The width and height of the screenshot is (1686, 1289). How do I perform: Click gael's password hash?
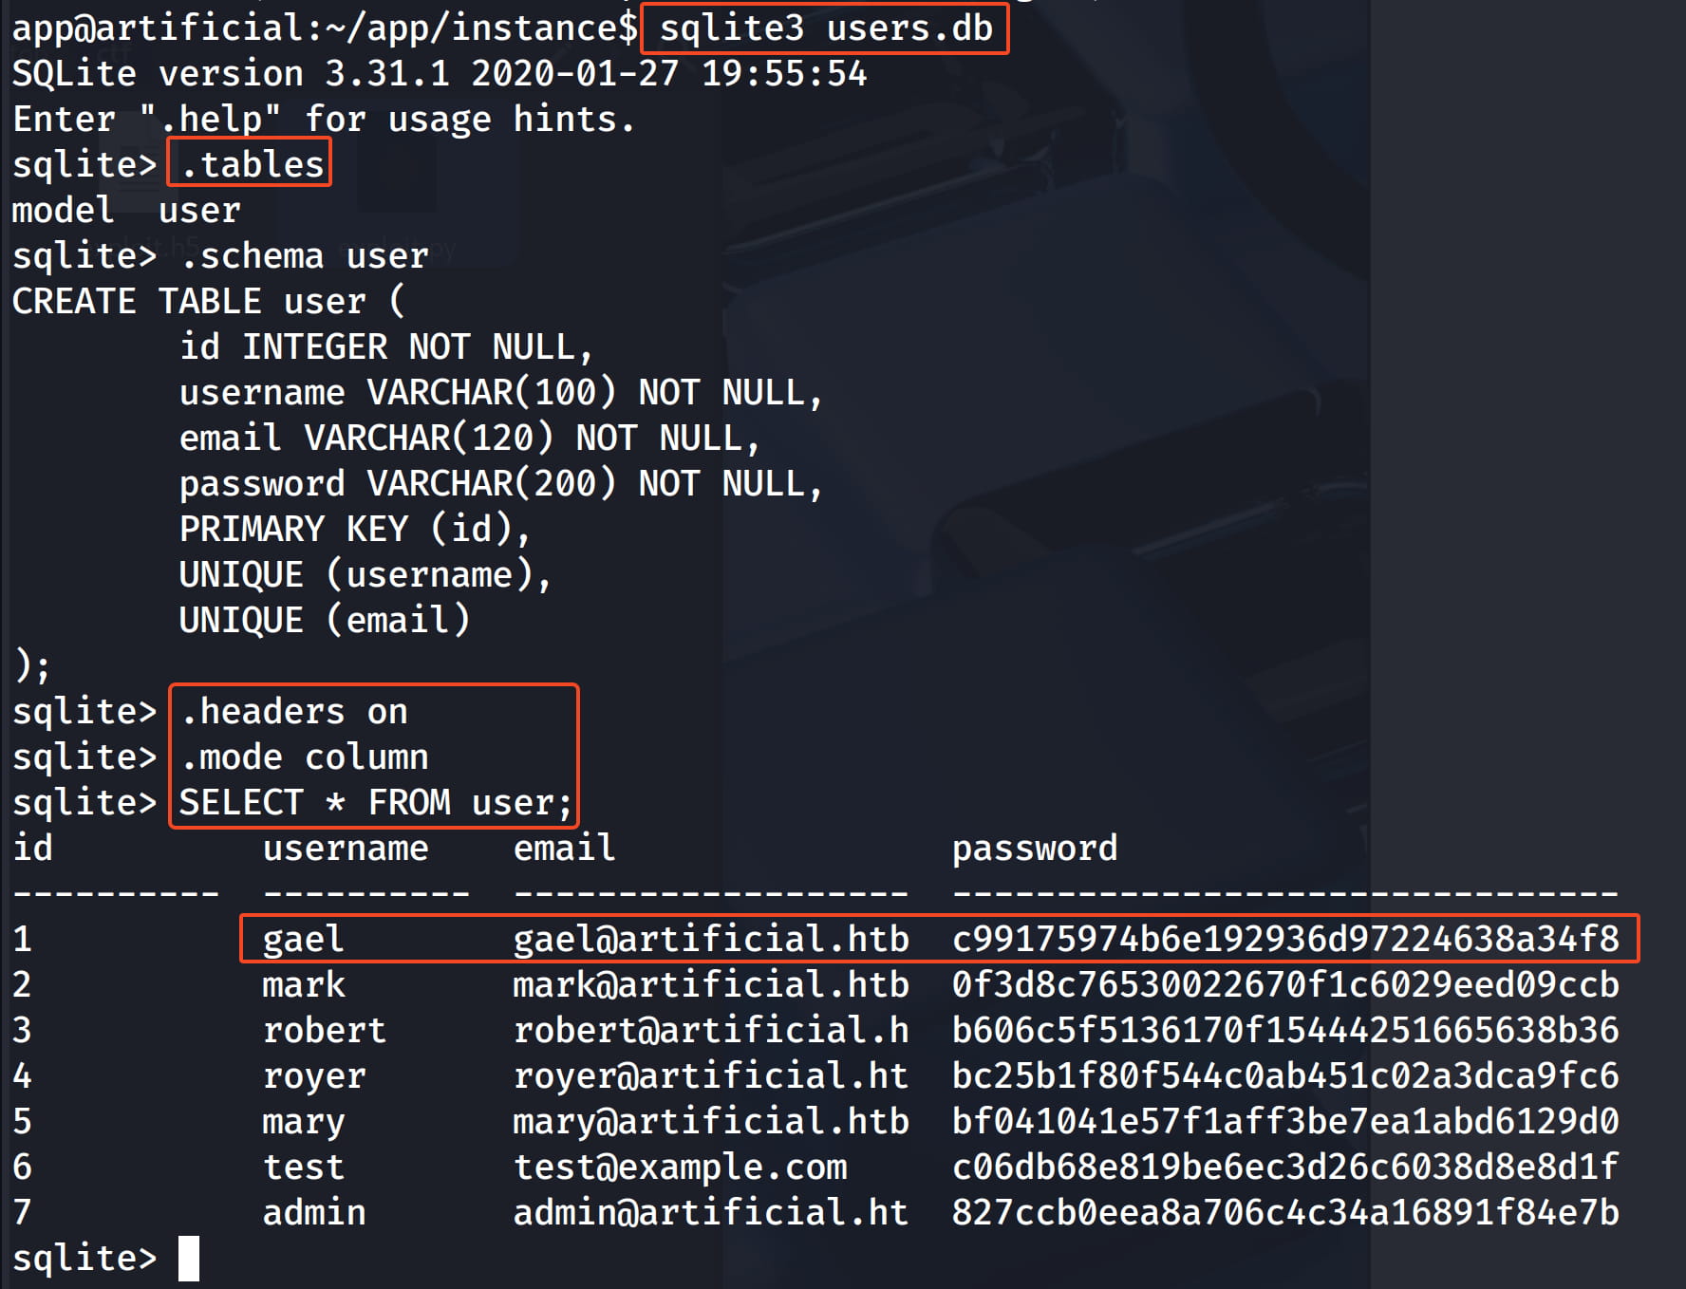(1285, 939)
